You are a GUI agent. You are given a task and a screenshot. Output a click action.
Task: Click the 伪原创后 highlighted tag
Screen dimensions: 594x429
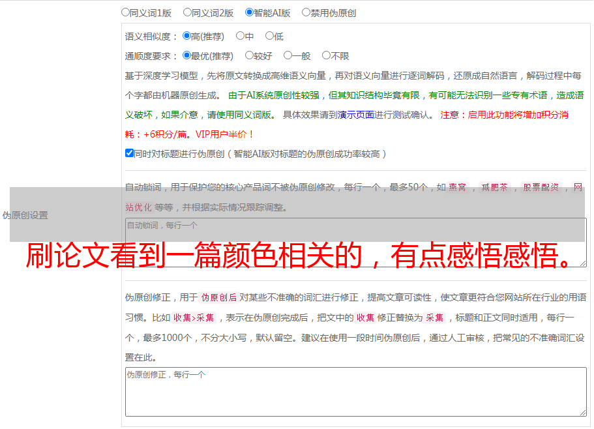219,297
